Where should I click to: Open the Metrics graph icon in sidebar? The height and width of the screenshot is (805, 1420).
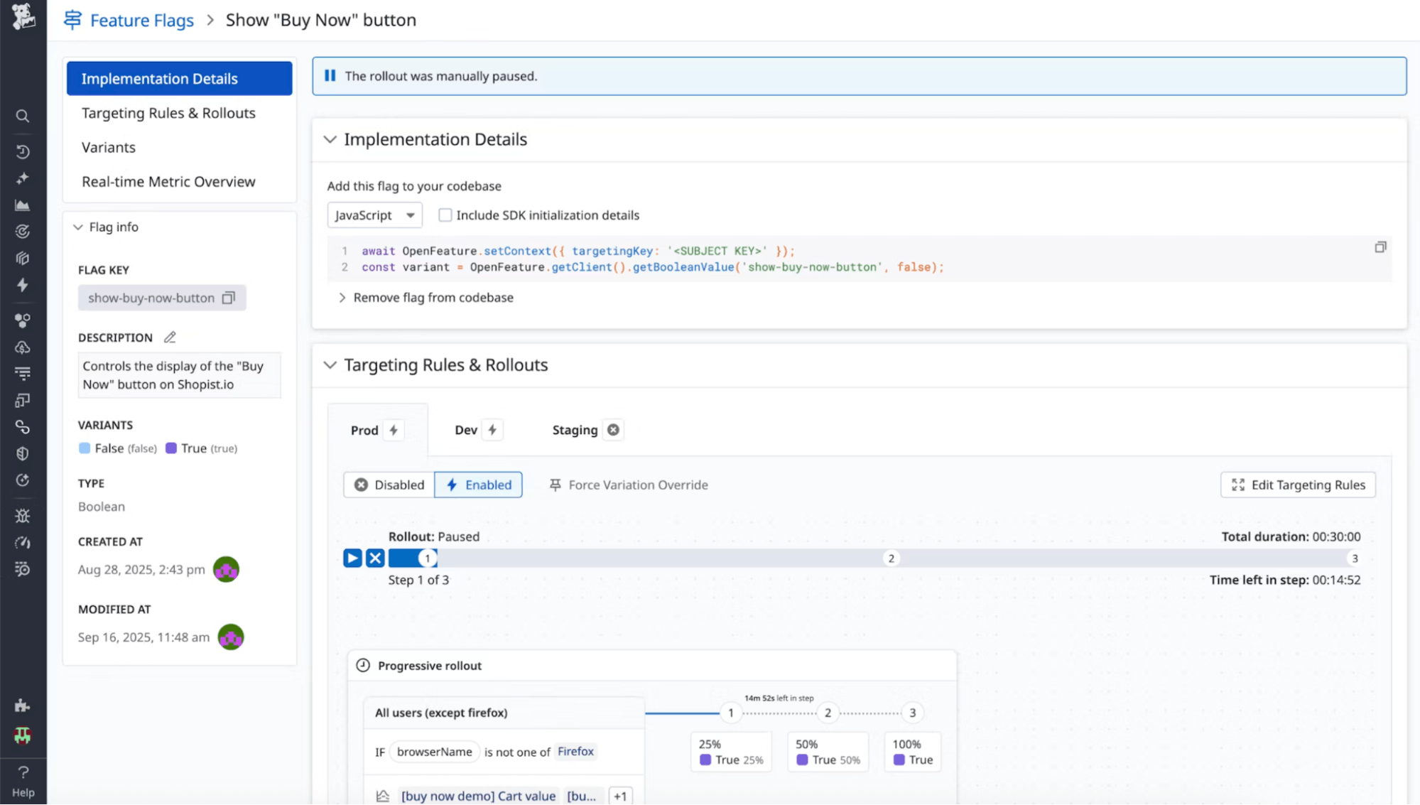tap(23, 205)
